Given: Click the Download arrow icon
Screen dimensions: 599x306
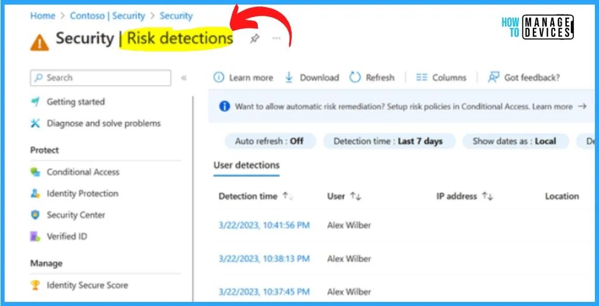Looking at the screenshot, I should click(x=289, y=78).
